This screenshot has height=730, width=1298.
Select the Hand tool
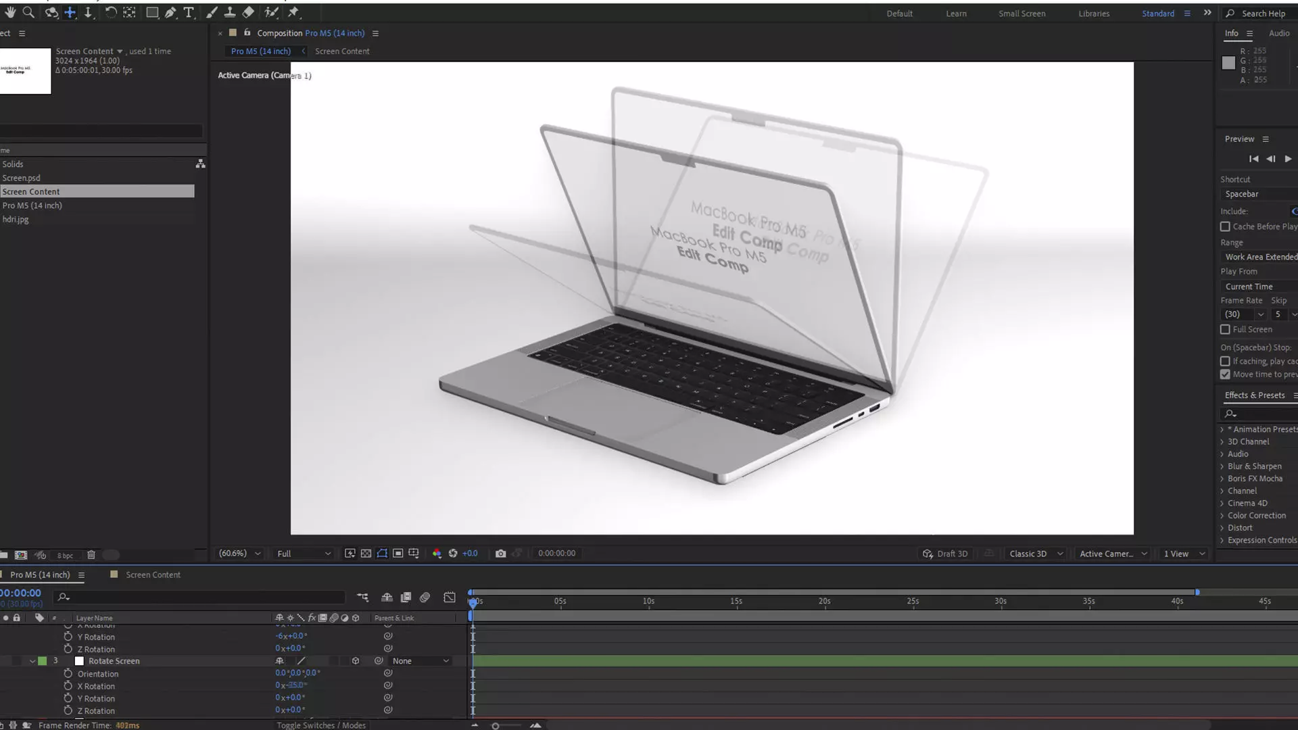coord(10,12)
